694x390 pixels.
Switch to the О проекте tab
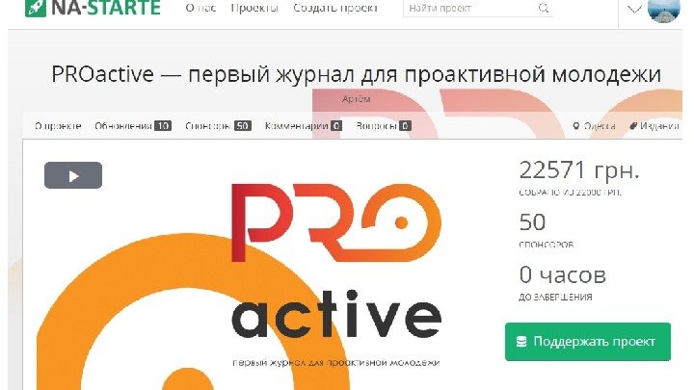[x=58, y=126]
